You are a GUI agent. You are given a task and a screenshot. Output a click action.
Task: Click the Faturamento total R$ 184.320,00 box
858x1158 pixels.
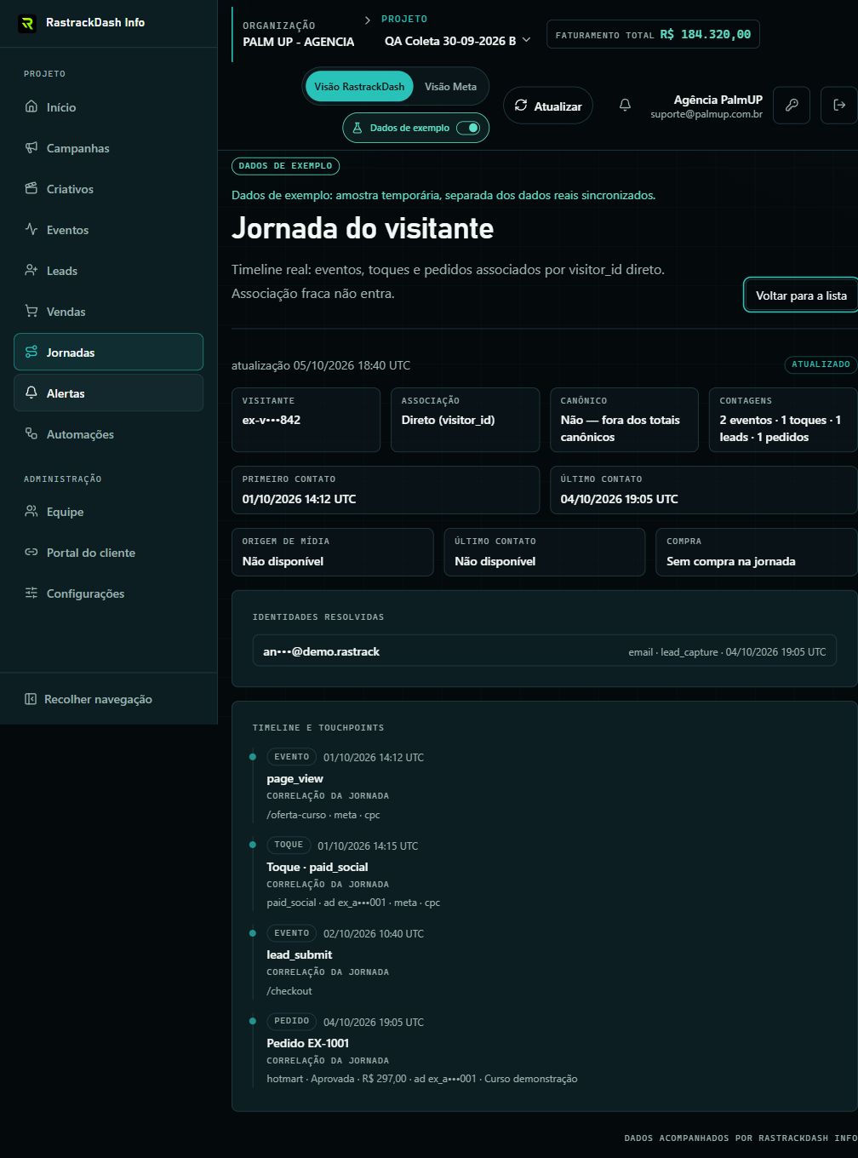[653, 34]
